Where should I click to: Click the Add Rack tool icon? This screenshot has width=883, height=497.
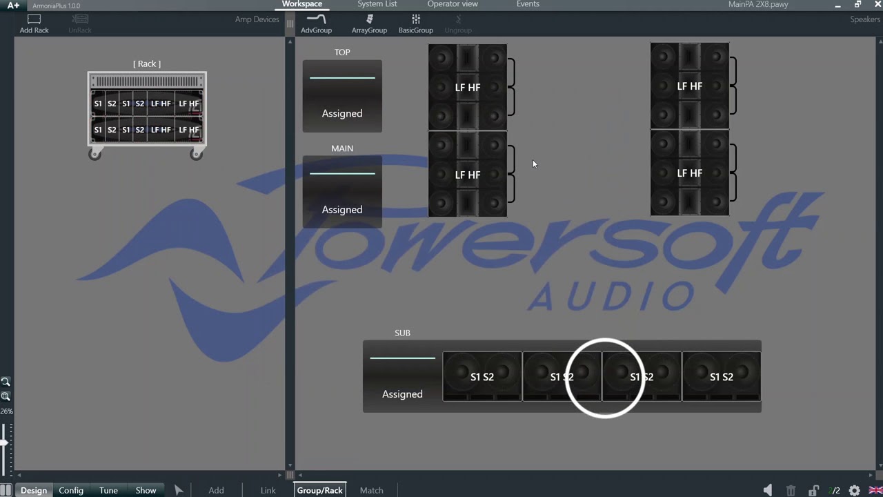point(34,19)
